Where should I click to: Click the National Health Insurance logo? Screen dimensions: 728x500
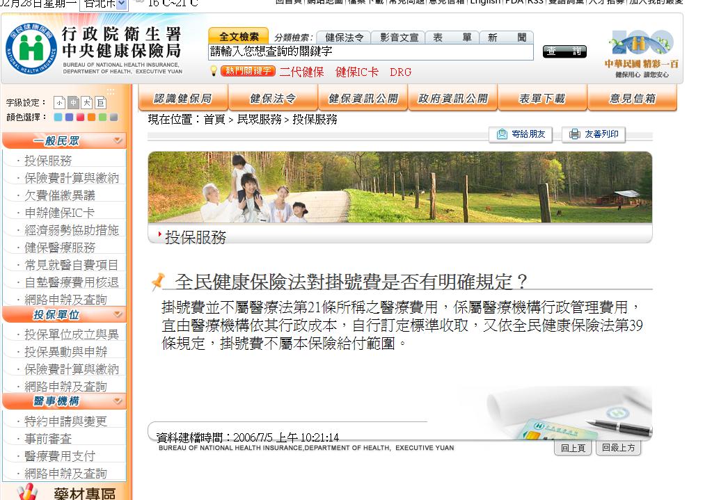31,49
